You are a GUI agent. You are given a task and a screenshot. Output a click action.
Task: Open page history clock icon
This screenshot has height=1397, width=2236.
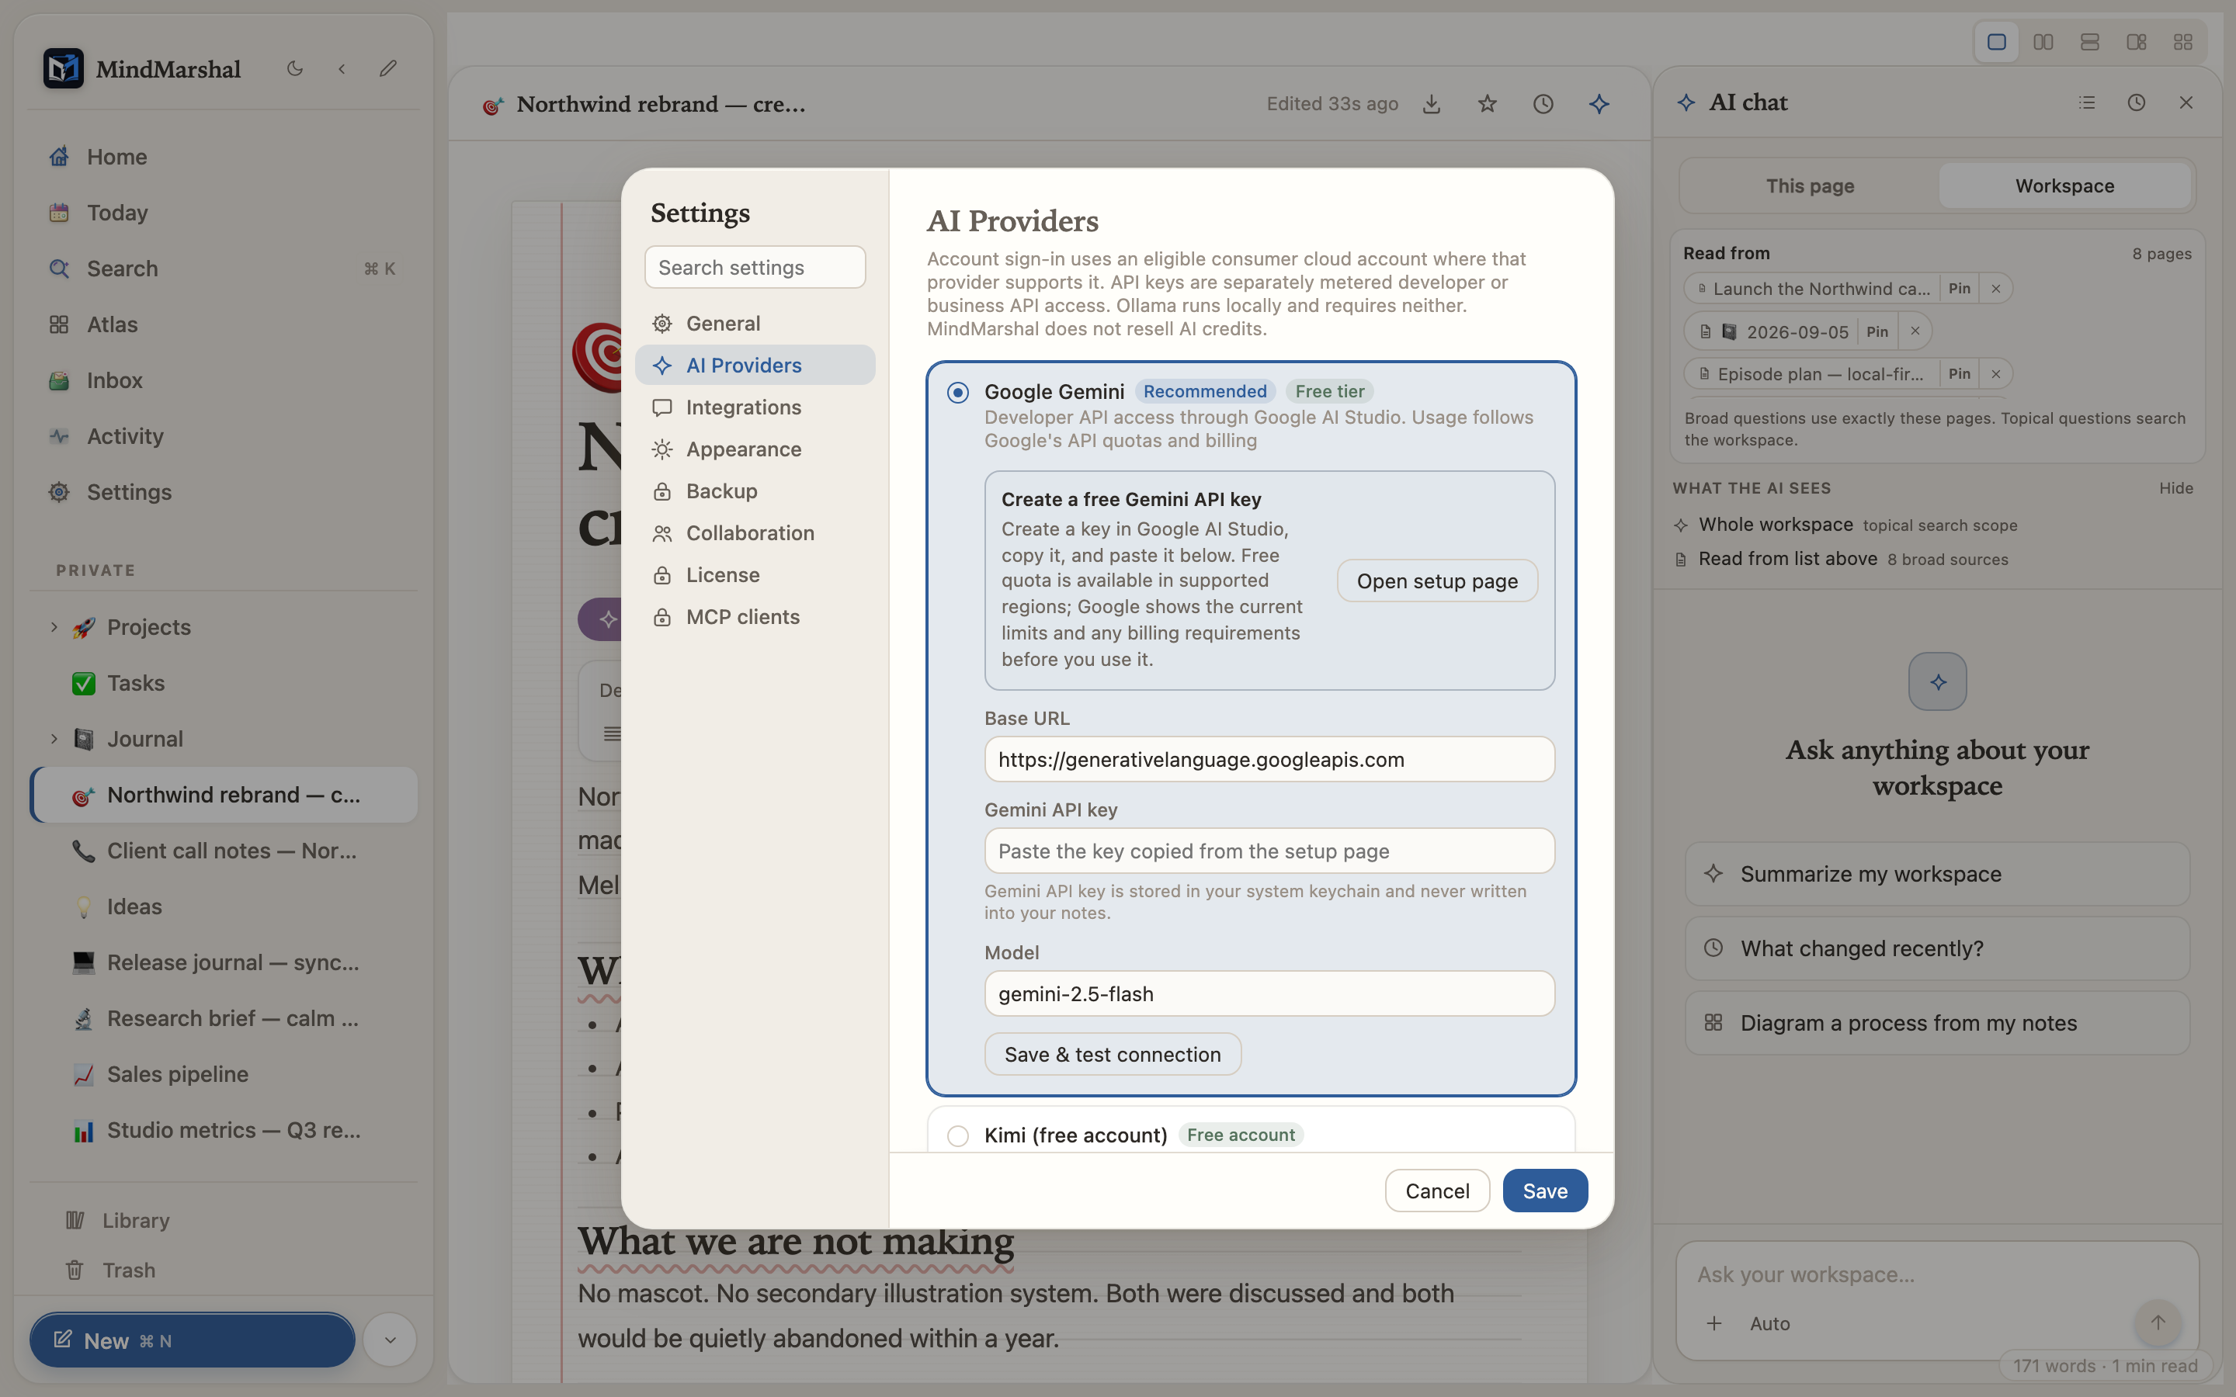coord(1543,103)
